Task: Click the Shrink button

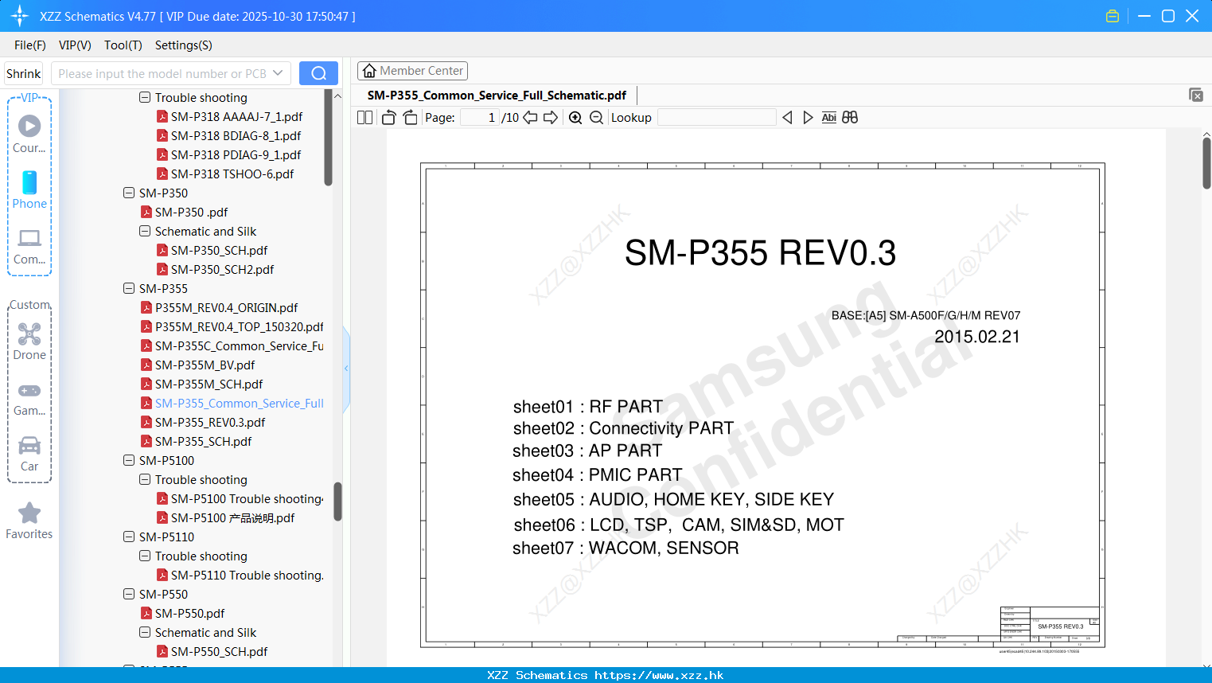Action: [24, 73]
